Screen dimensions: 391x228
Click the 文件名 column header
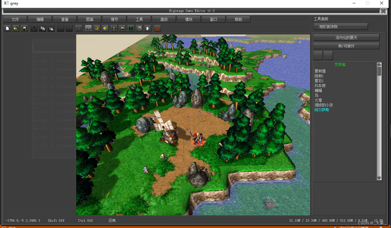coord(340,64)
